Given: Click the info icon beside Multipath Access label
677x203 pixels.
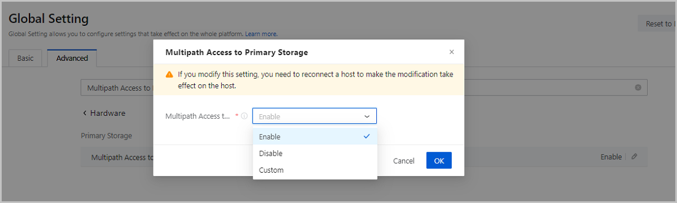Looking at the screenshot, I should pyautogui.click(x=244, y=116).
